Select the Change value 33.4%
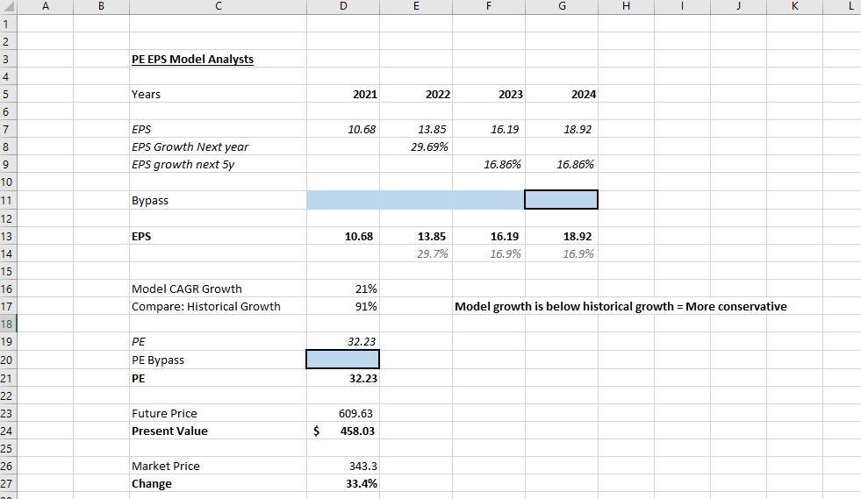Viewport: 861px width, 499px height. coord(343,483)
